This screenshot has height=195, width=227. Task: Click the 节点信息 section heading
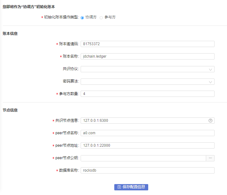click(10, 110)
